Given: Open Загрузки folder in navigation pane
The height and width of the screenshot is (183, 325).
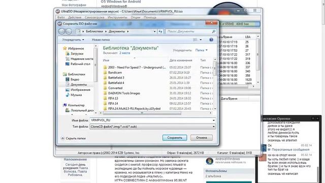Looking at the screenshot, I should click(x=75, y=53).
